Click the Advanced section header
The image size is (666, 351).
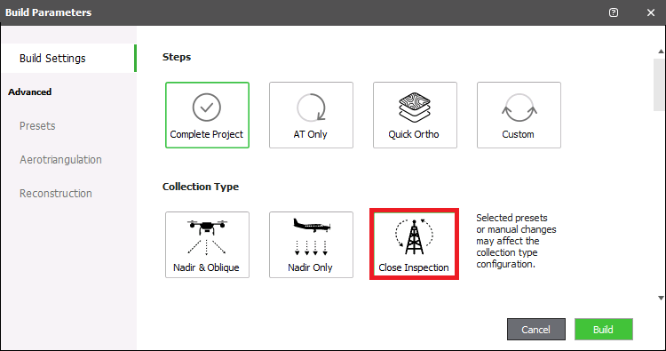point(29,92)
